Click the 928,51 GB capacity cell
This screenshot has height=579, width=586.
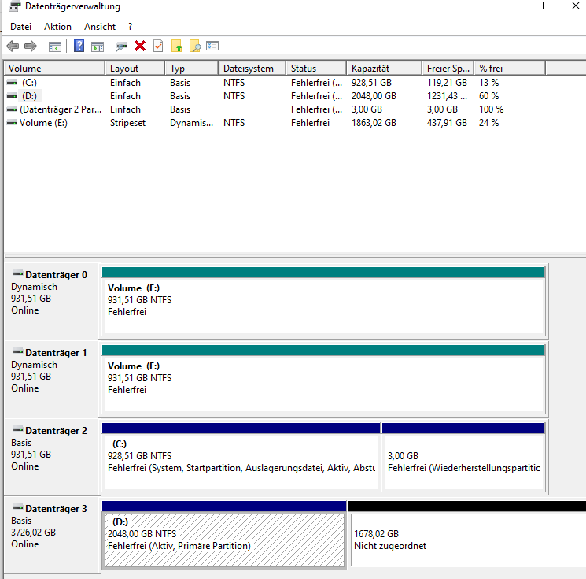coord(371,83)
